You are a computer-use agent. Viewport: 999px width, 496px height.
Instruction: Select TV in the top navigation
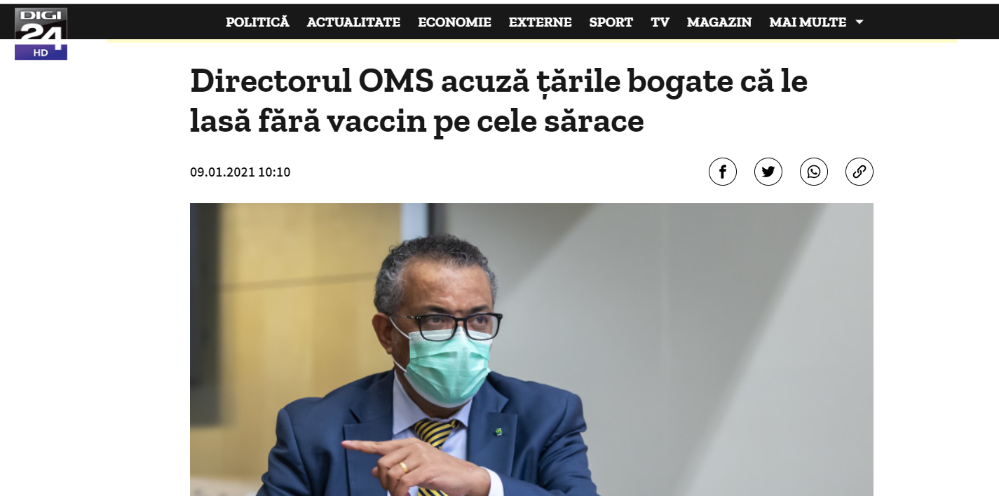[x=660, y=22]
